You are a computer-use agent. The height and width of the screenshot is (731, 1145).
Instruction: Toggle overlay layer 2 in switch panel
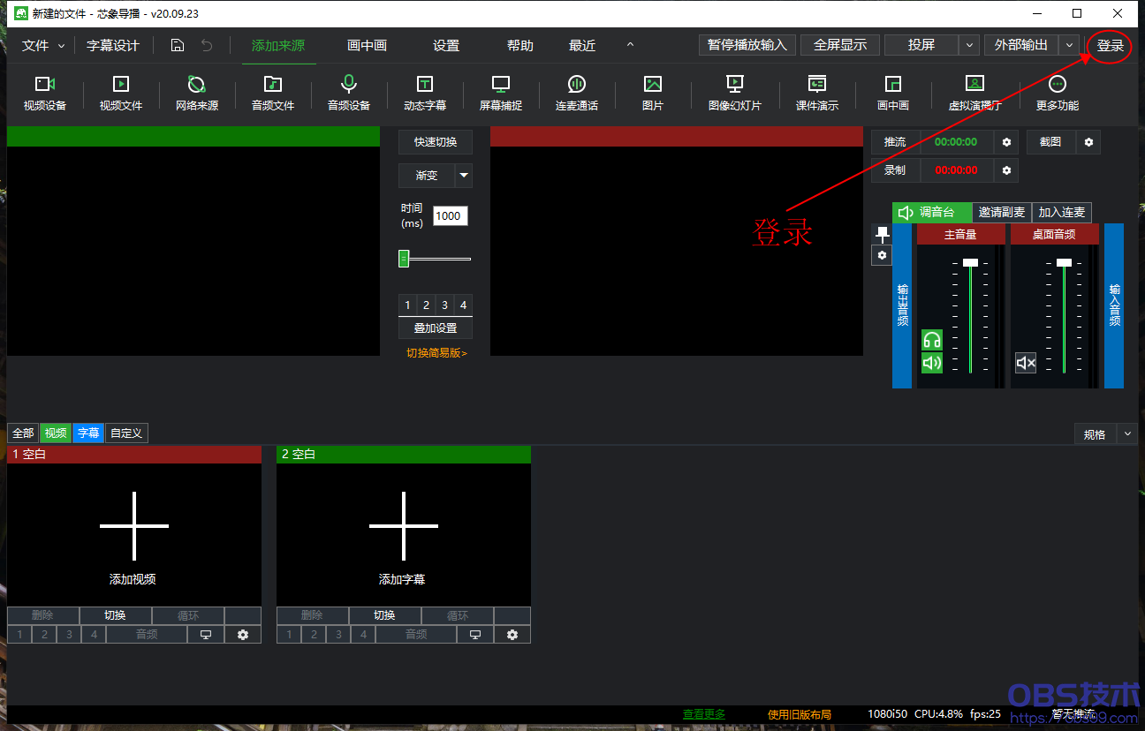coord(426,305)
